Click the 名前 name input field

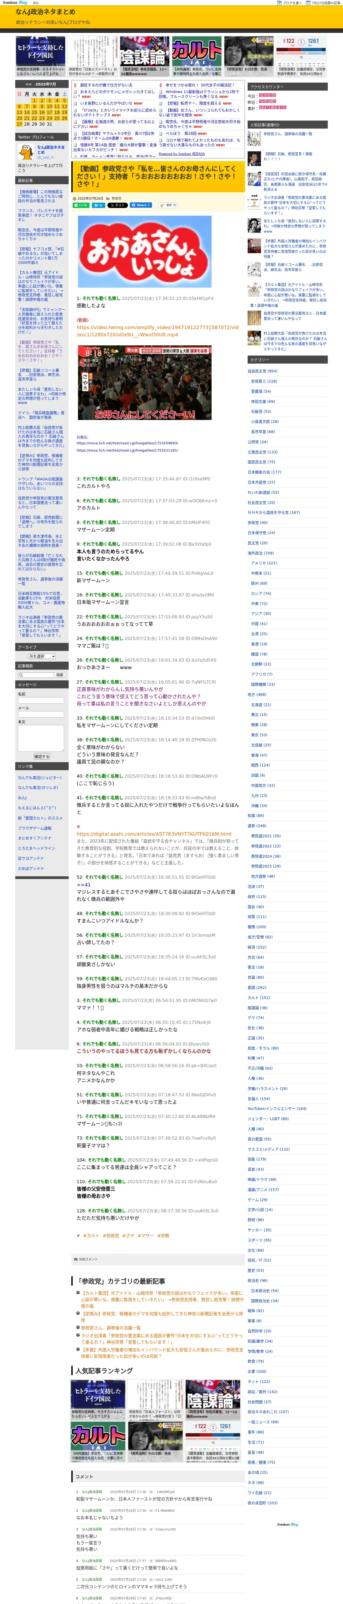click(x=41, y=700)
